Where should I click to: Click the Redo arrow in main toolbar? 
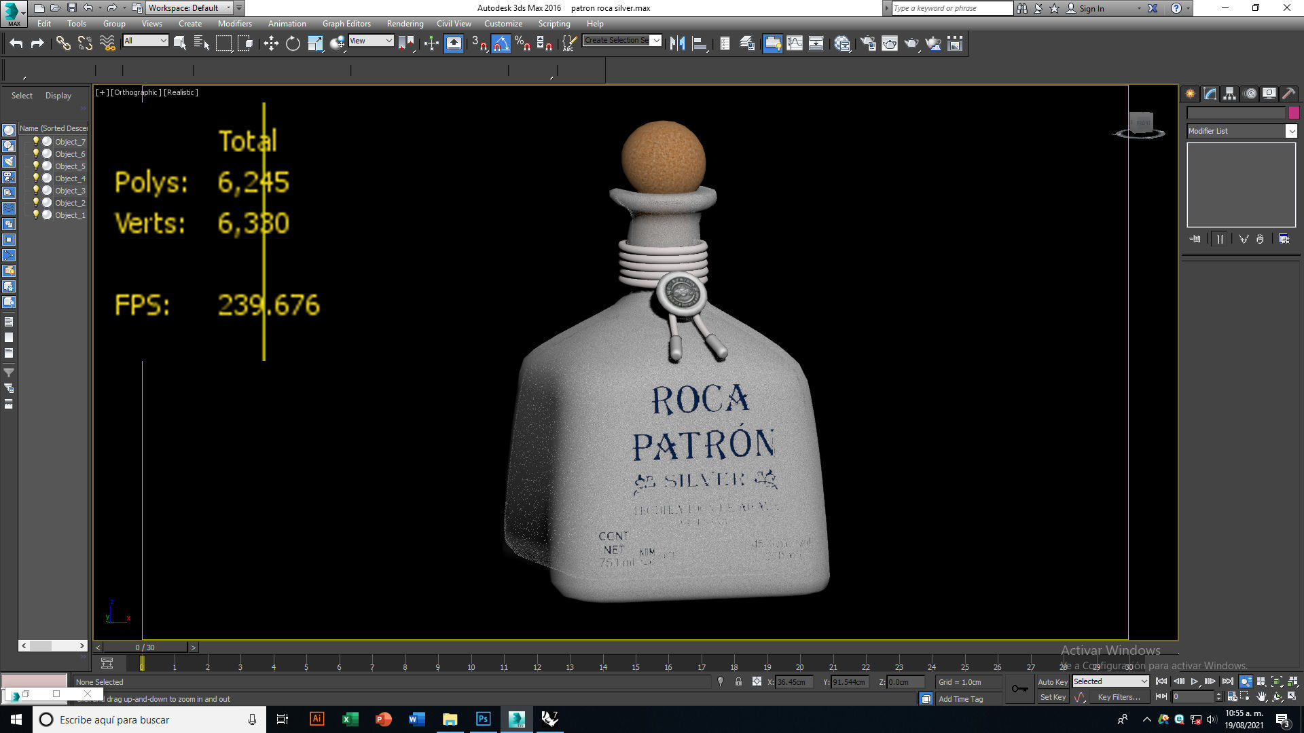(37, 43)
